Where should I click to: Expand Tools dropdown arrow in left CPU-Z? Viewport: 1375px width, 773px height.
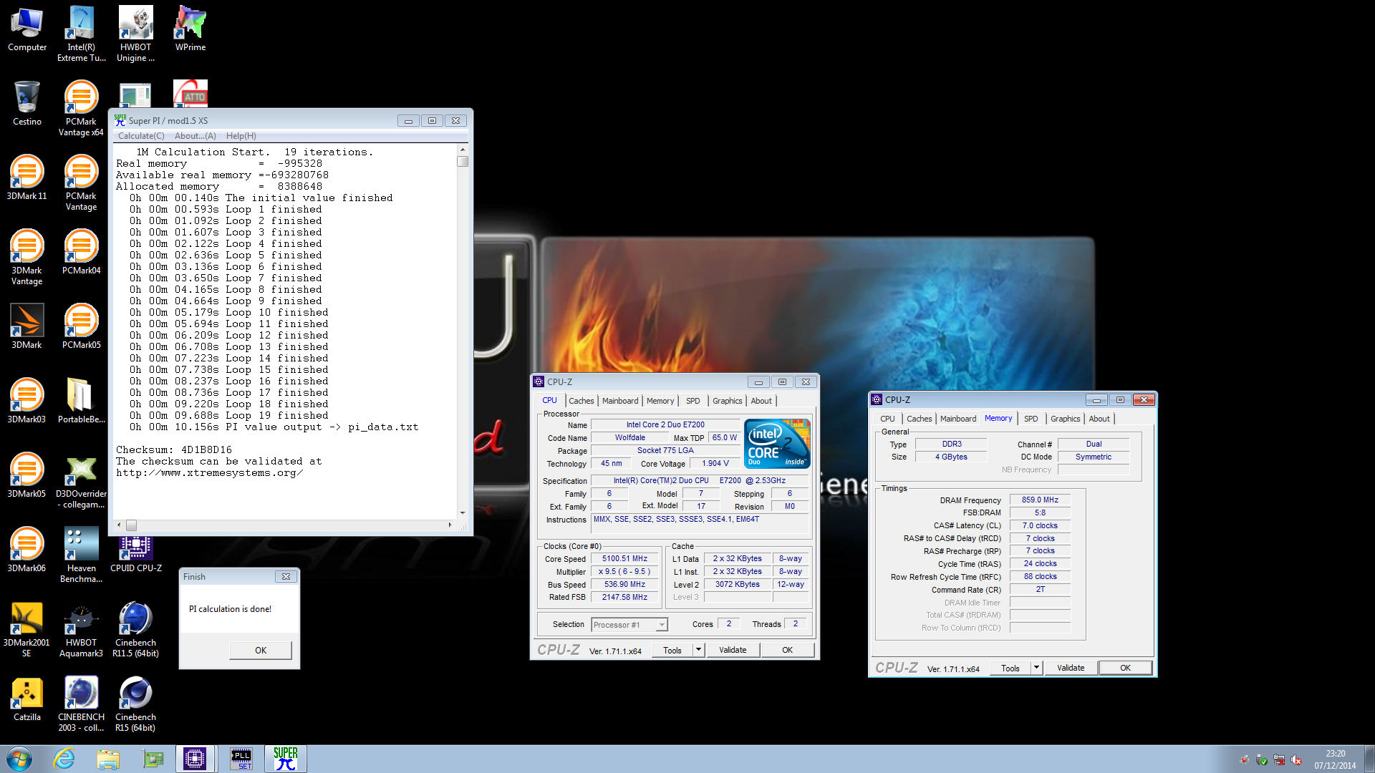[698, 650]
